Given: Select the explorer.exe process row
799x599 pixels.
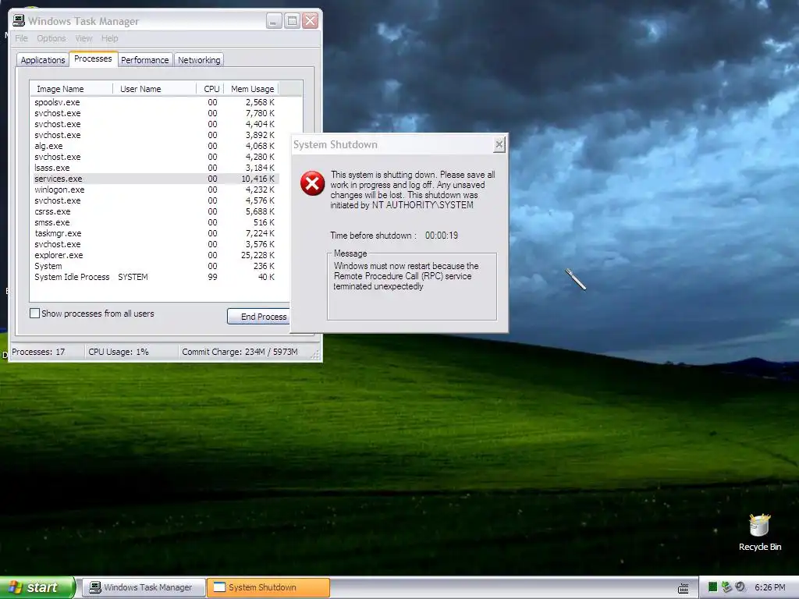Looking at the screenshot, I should pyautogui.click(x=155, y=255).
